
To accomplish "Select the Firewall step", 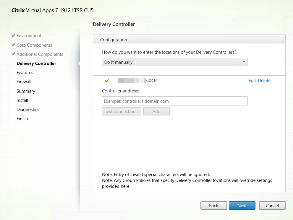I will point(24,82).
